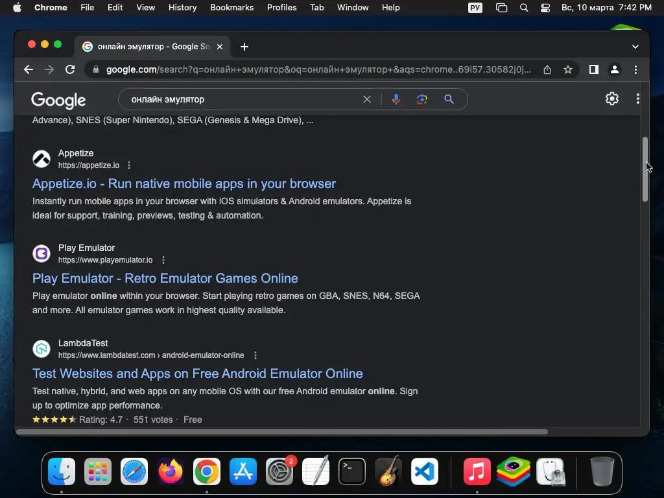
Task: Open the File menu
Action: click(x=88, y=8)
